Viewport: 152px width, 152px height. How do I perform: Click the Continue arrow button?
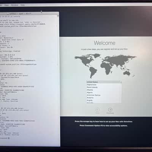pyautogui.click(x=110, y=109)
